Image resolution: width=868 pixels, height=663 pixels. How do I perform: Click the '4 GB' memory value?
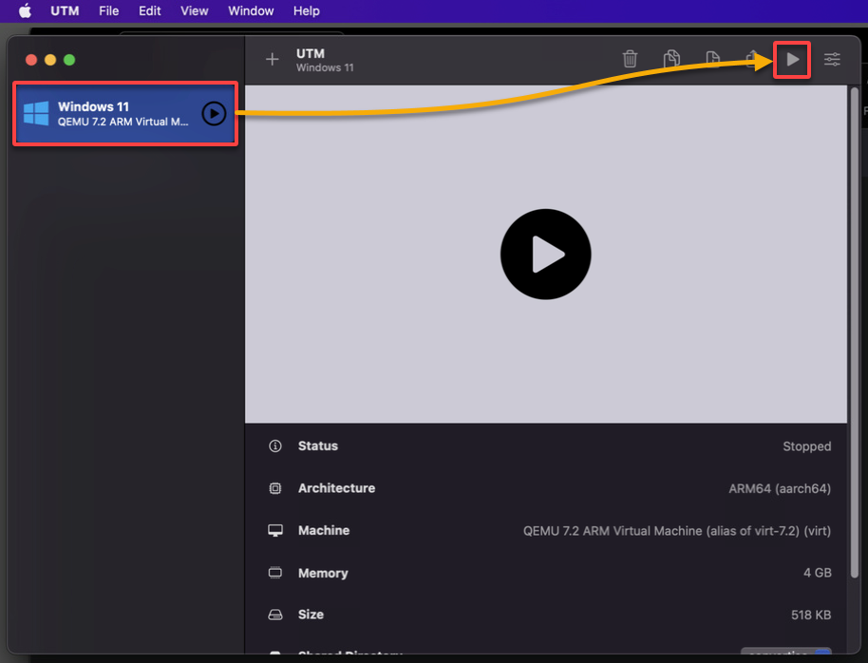[817, 573]
